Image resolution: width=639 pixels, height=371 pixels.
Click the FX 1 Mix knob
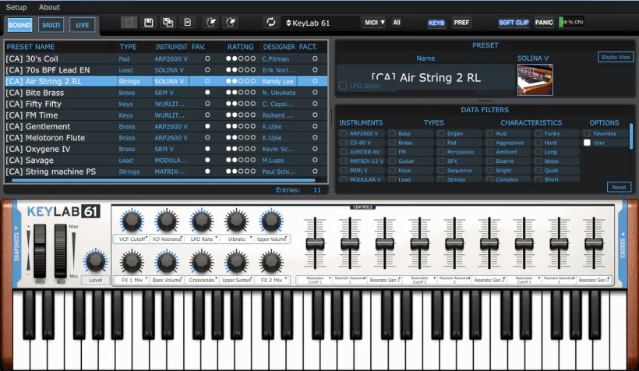point(132,262)
